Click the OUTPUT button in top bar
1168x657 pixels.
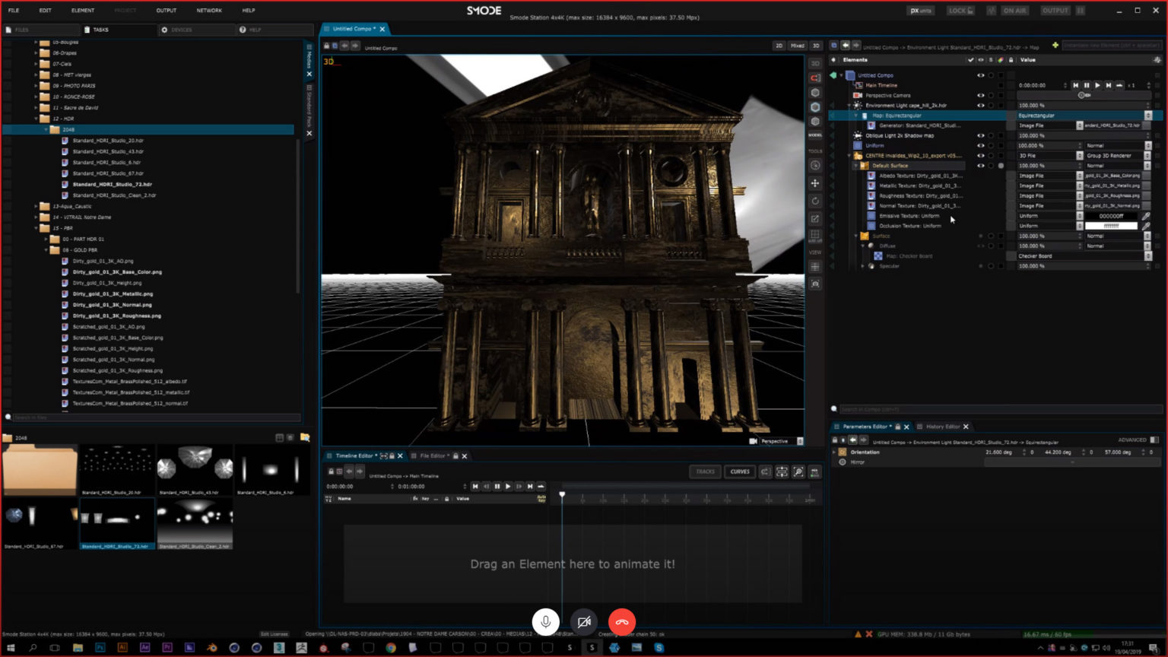click(1055, 11)
